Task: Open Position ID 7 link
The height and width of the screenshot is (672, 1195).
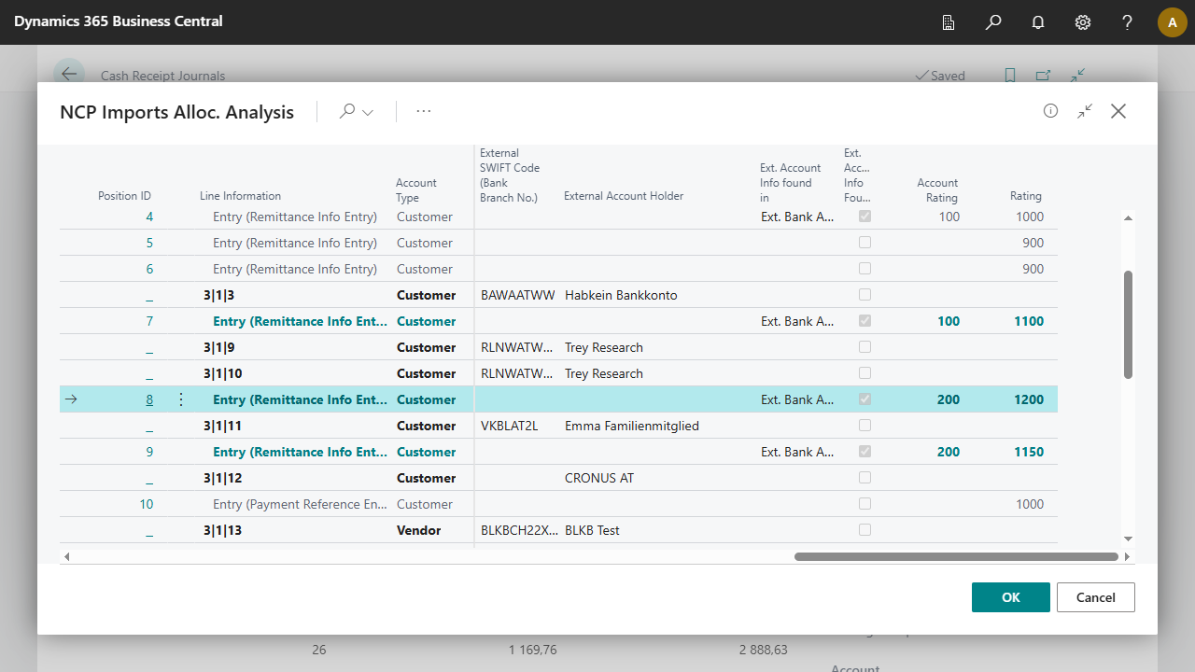Action: [149, 321]
